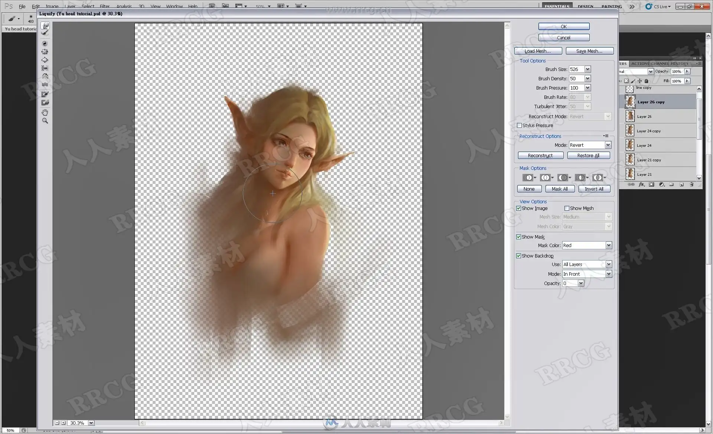The height and width of the screenshot is (434, 713).
Task: Select the Bloat tool
Action: pyautogui.click(x=45, y=60)
